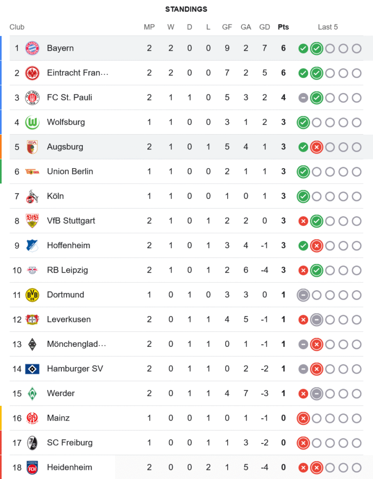
Task: Open the VfB Stuttgart team link
Action: (x=71, y=221)
